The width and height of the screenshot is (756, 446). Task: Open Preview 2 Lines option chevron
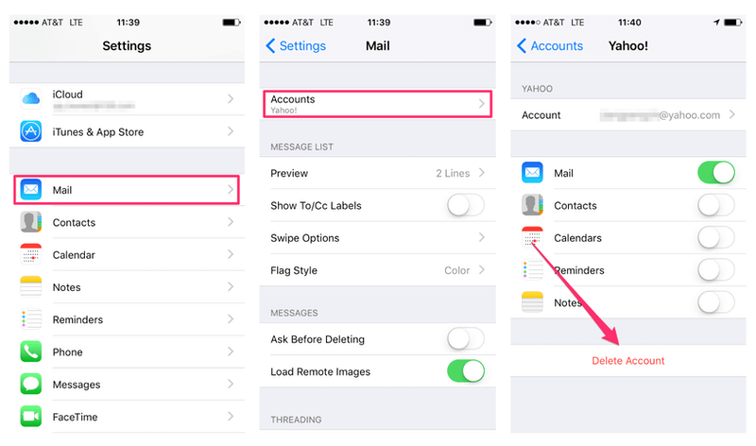pos(482,173)
